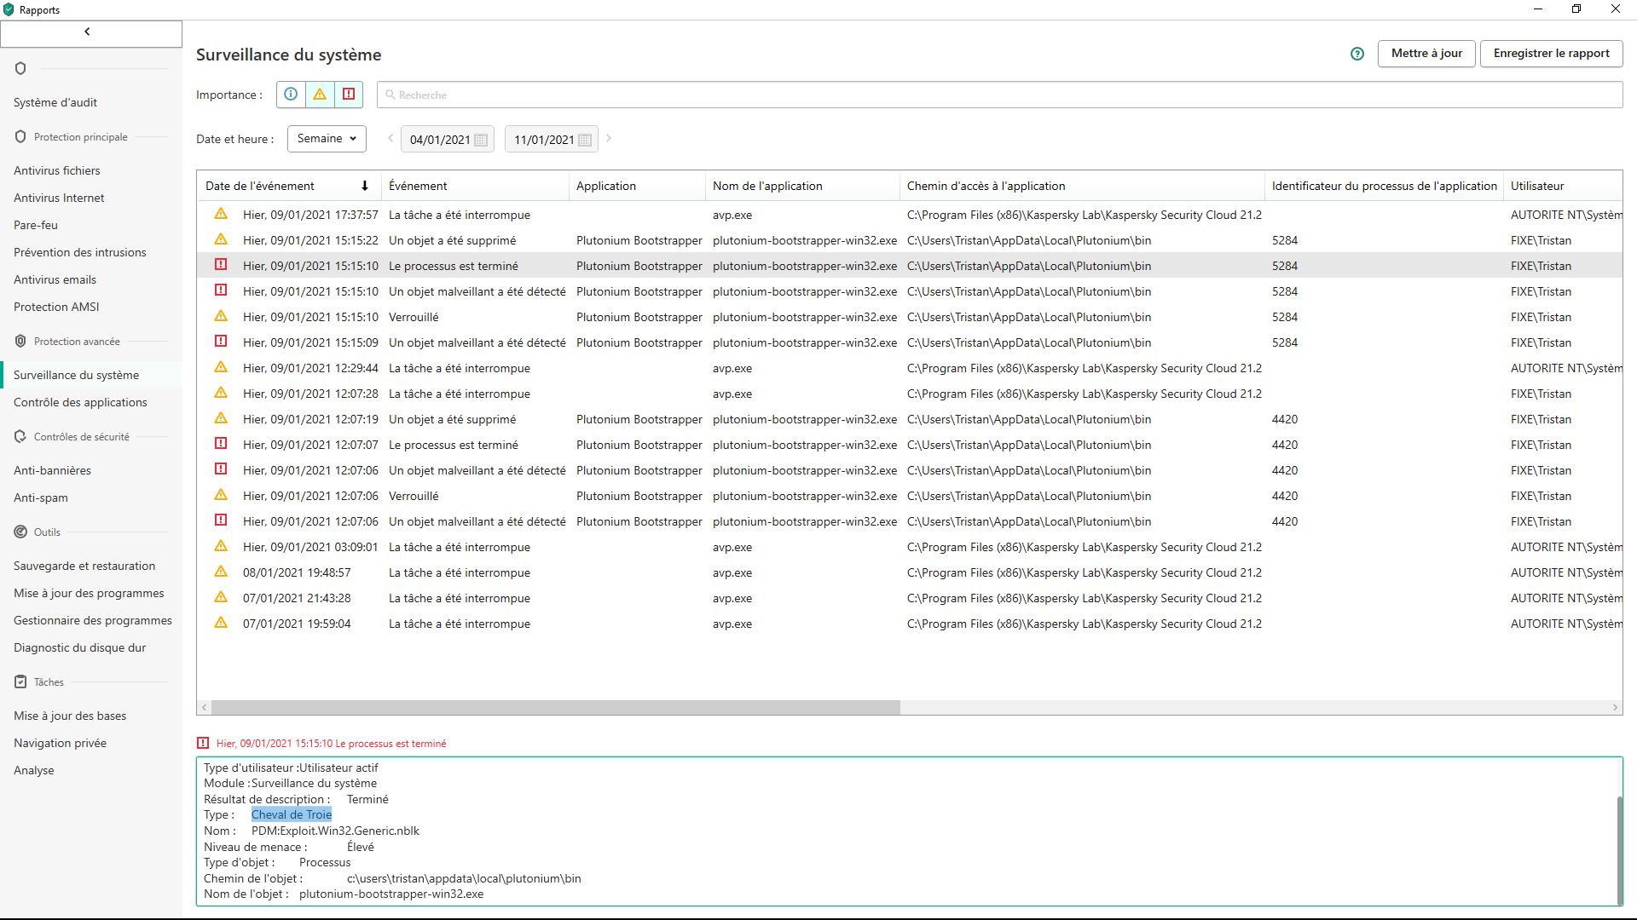The image size is (1637, 920).
Task: Sort by Nom de l'application column
Action: coord(802,186)
